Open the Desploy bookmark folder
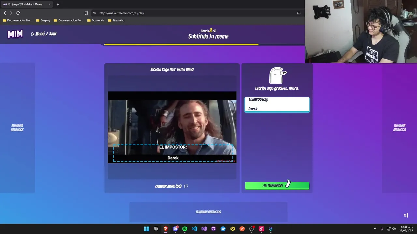Viewport: 417px width, 234px height. [43, 20]
